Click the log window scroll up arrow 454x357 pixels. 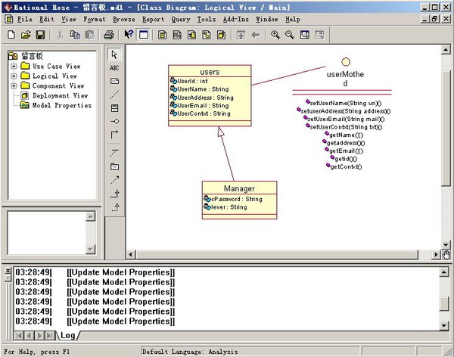[x=444, y=272]
